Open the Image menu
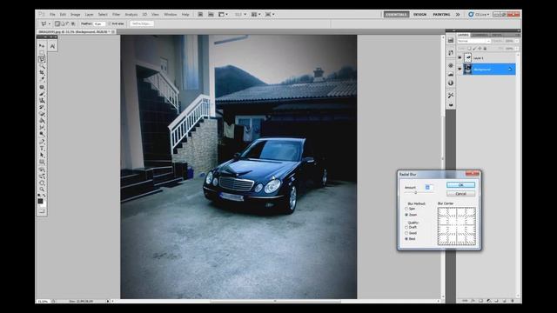The height and width of the screenshot is (313, 557). point(76,15)
